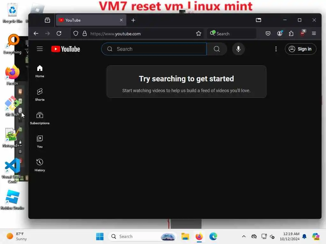Open Subscriptions in YouTube sidebar
This screenshot has height=244, width=326.
40,118
